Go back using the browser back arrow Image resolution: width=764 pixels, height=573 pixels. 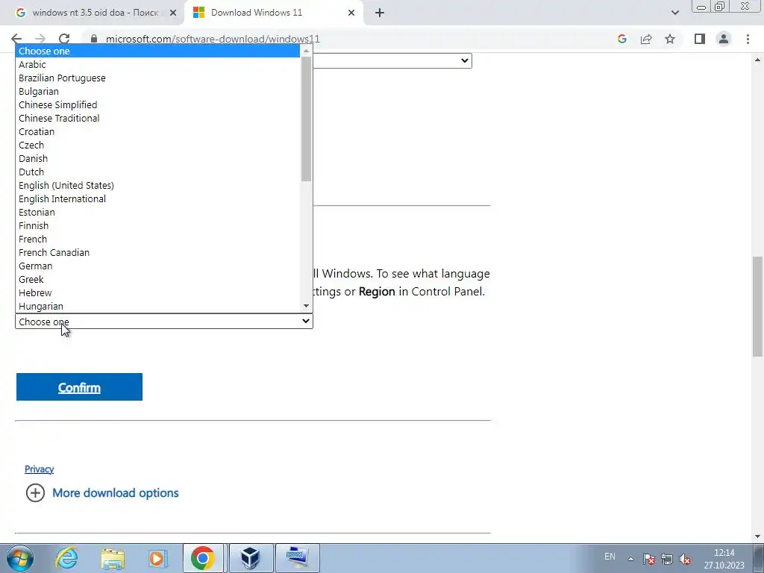coord(16,39)
